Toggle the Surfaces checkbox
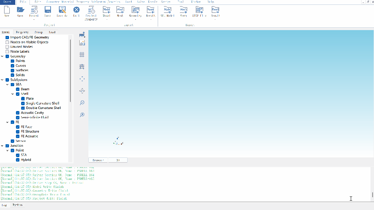Screen dimensions: 374x210 click(x=12, y=71)
